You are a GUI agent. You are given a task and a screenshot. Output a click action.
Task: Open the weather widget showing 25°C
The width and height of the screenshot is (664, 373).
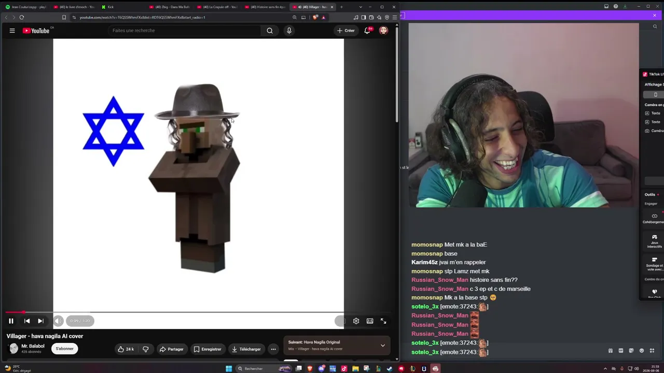coord(18,368)
